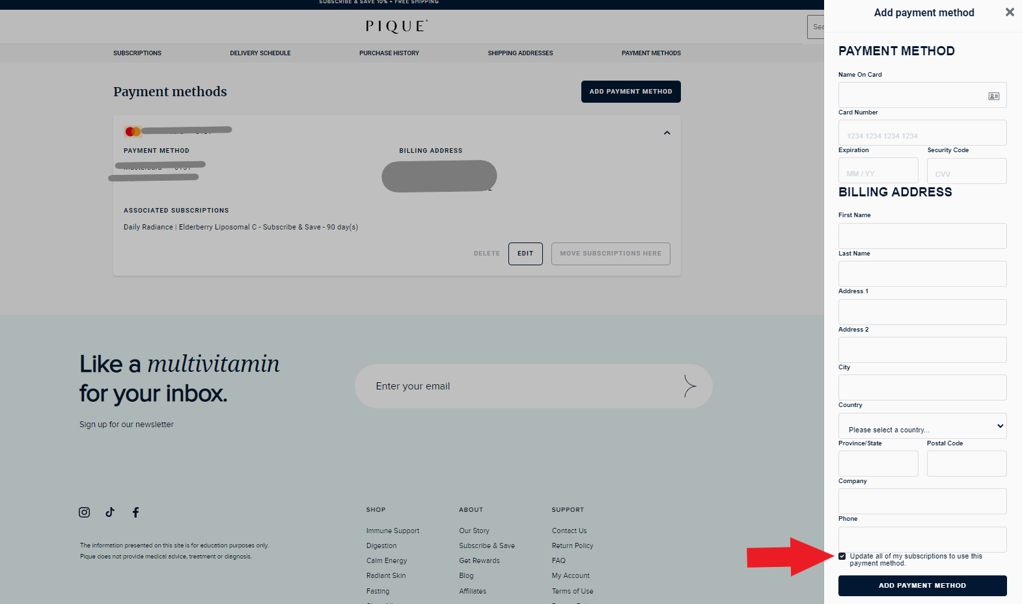Click Add Payment Method button in page header
Screen dimensions: 1022x604
[631, 92]
